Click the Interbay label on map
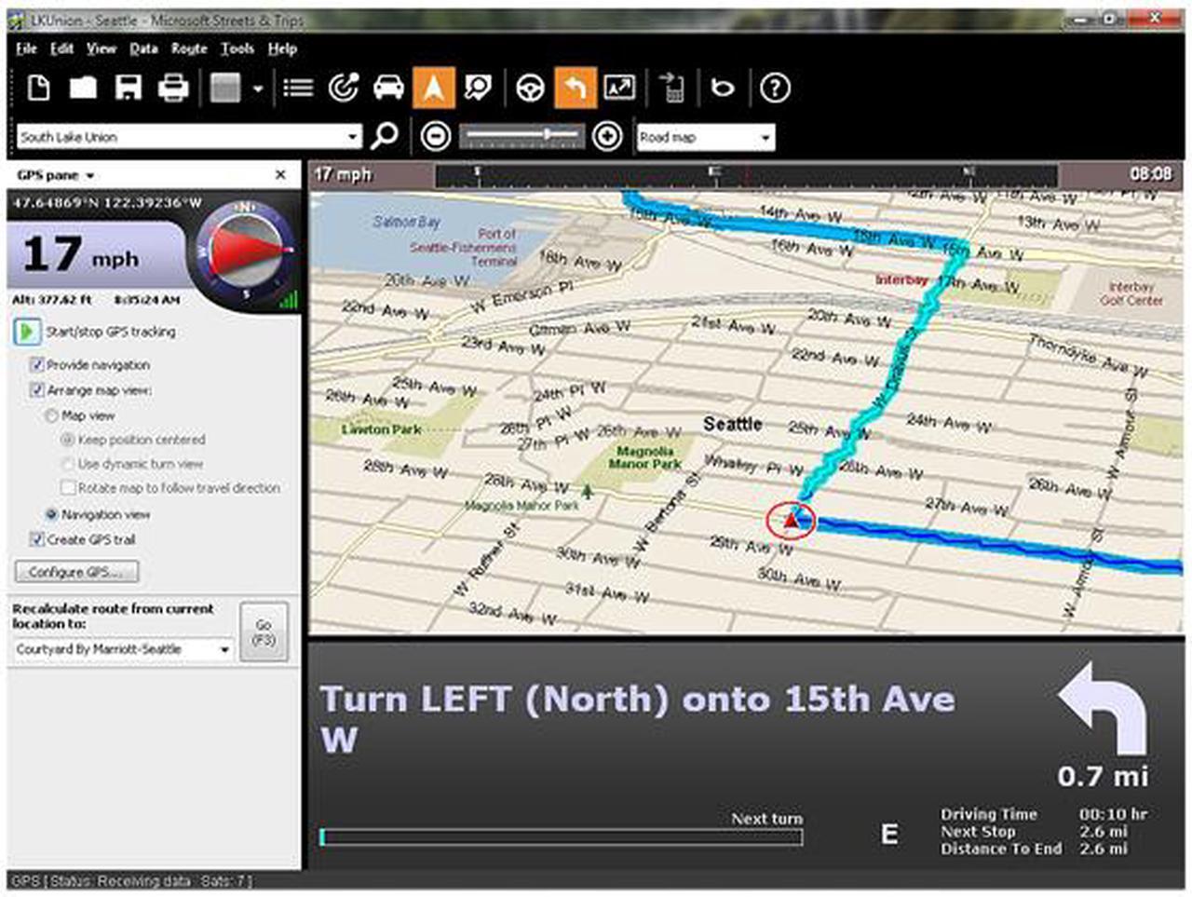Screen dimensions: 1192x897 [x=901, y=279]
